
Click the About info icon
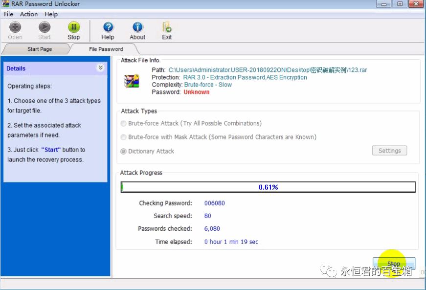137,27
